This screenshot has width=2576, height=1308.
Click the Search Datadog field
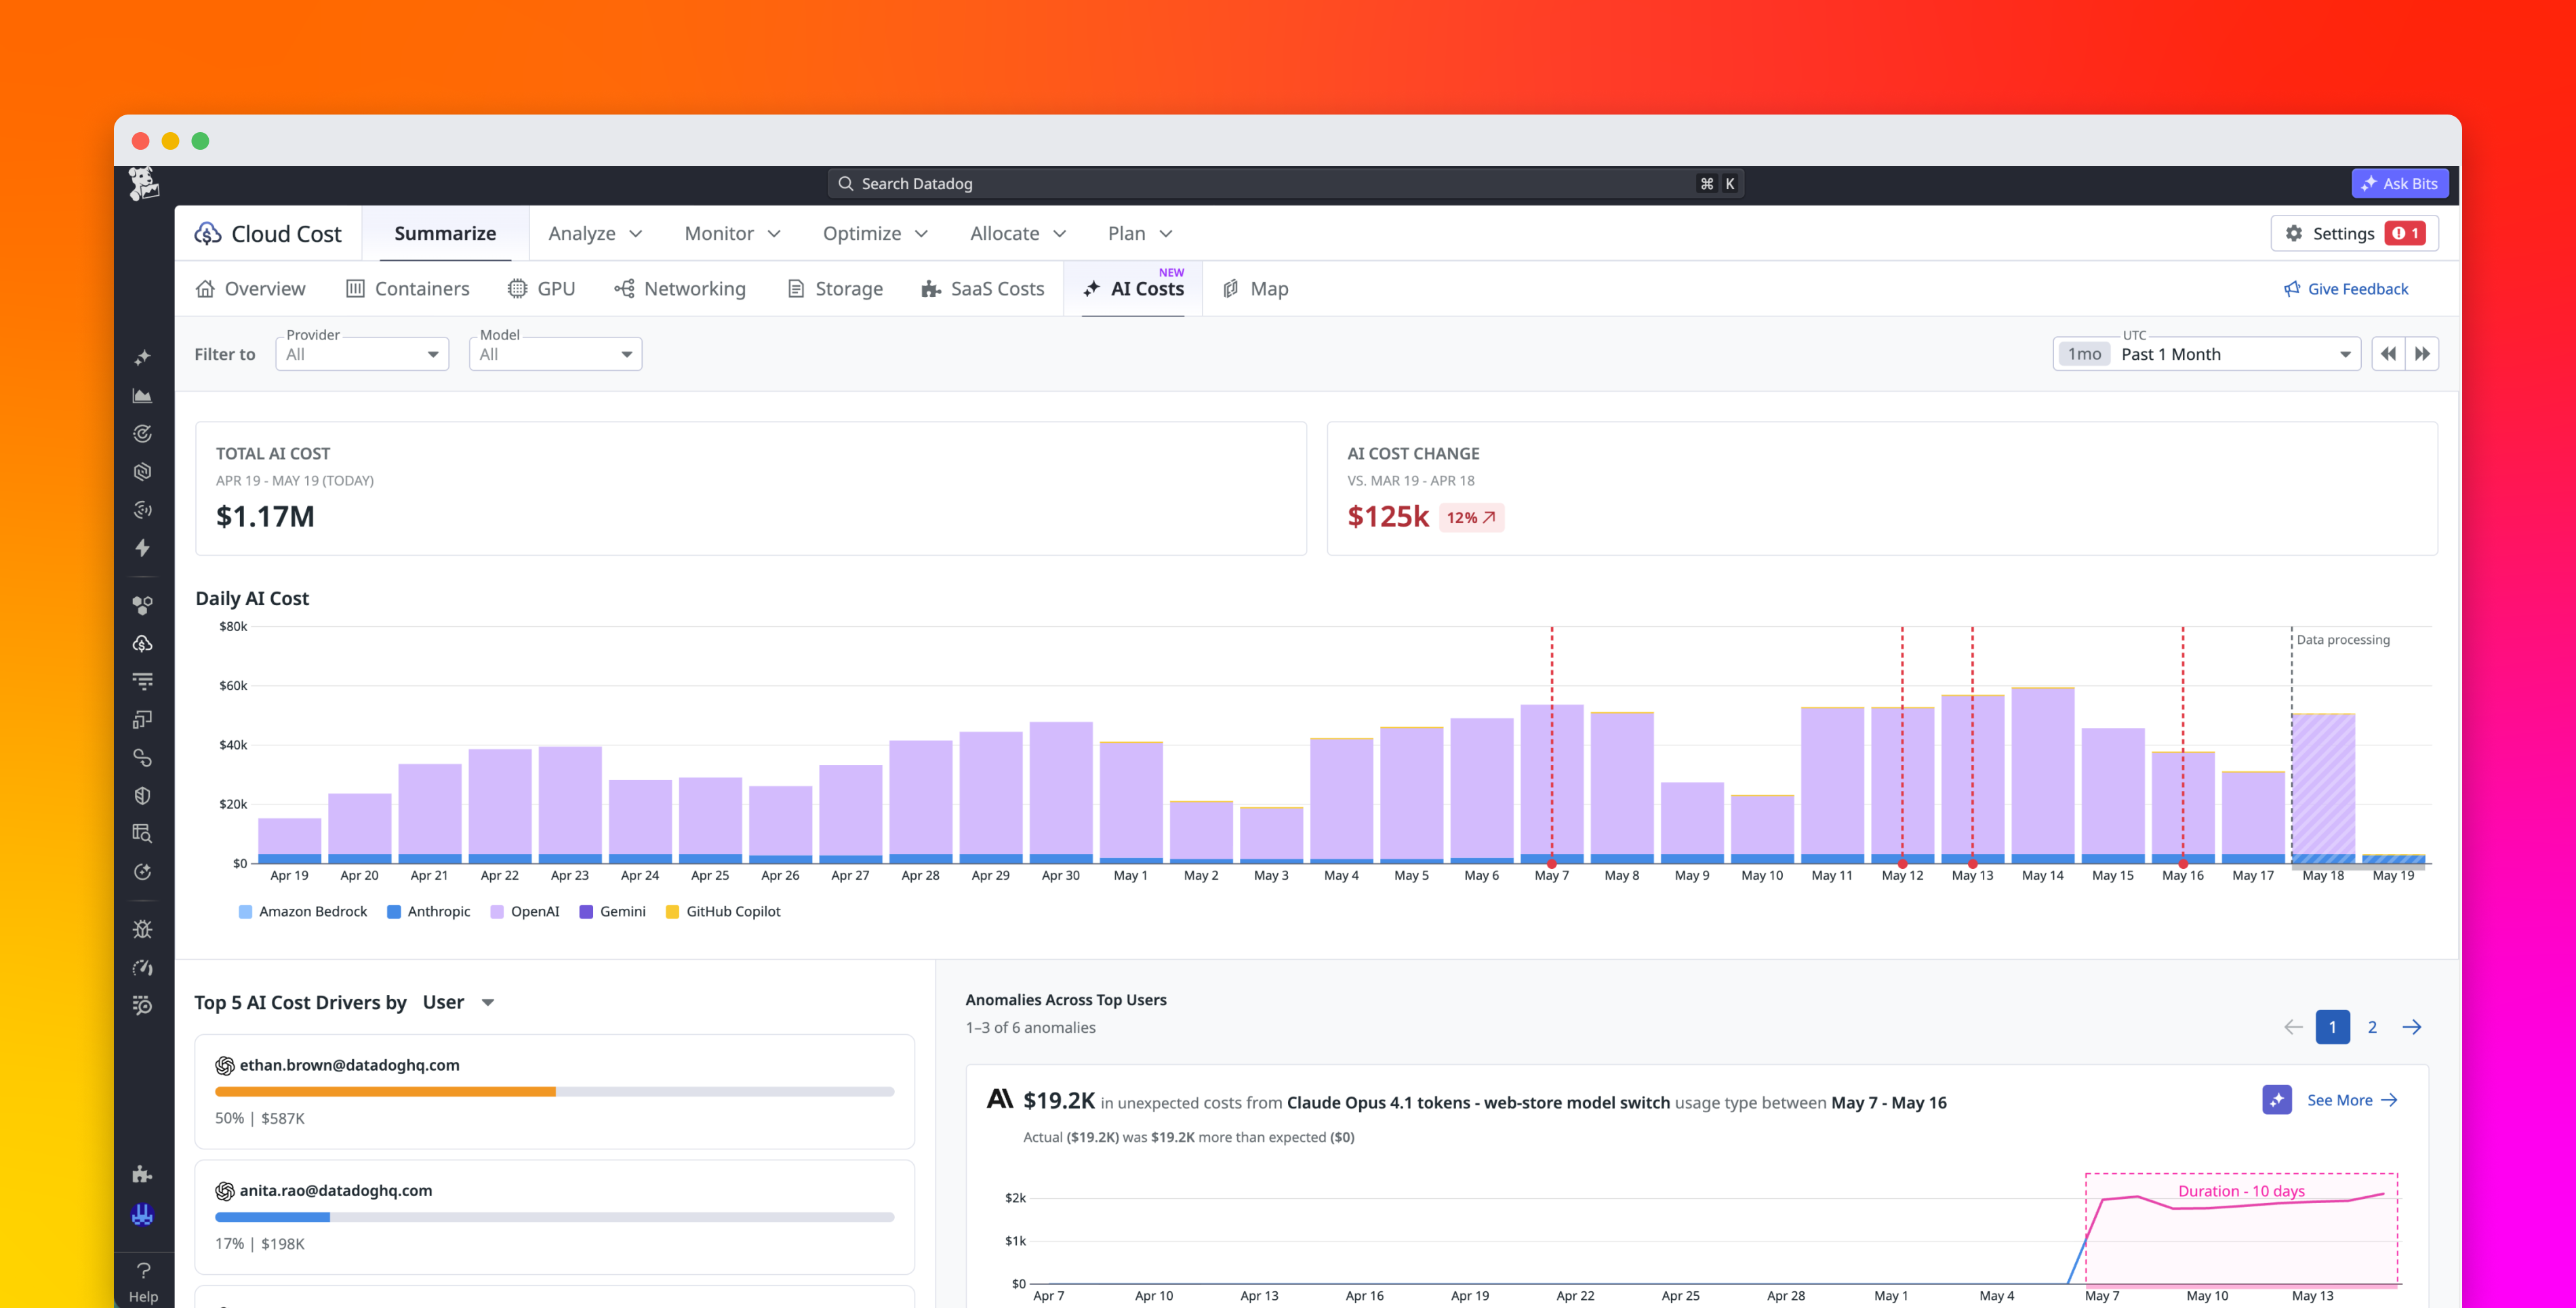[x=1285, y=184]
